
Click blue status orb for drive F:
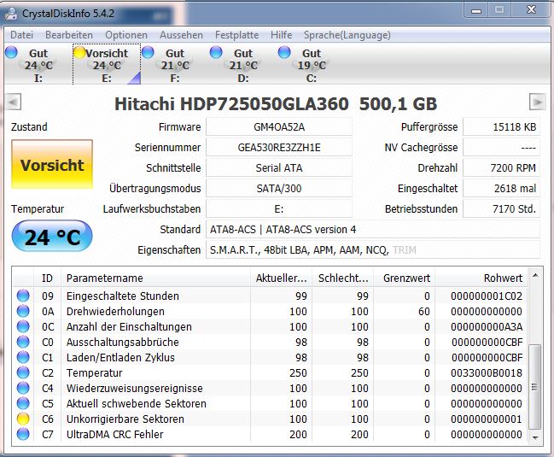[148, 52]
